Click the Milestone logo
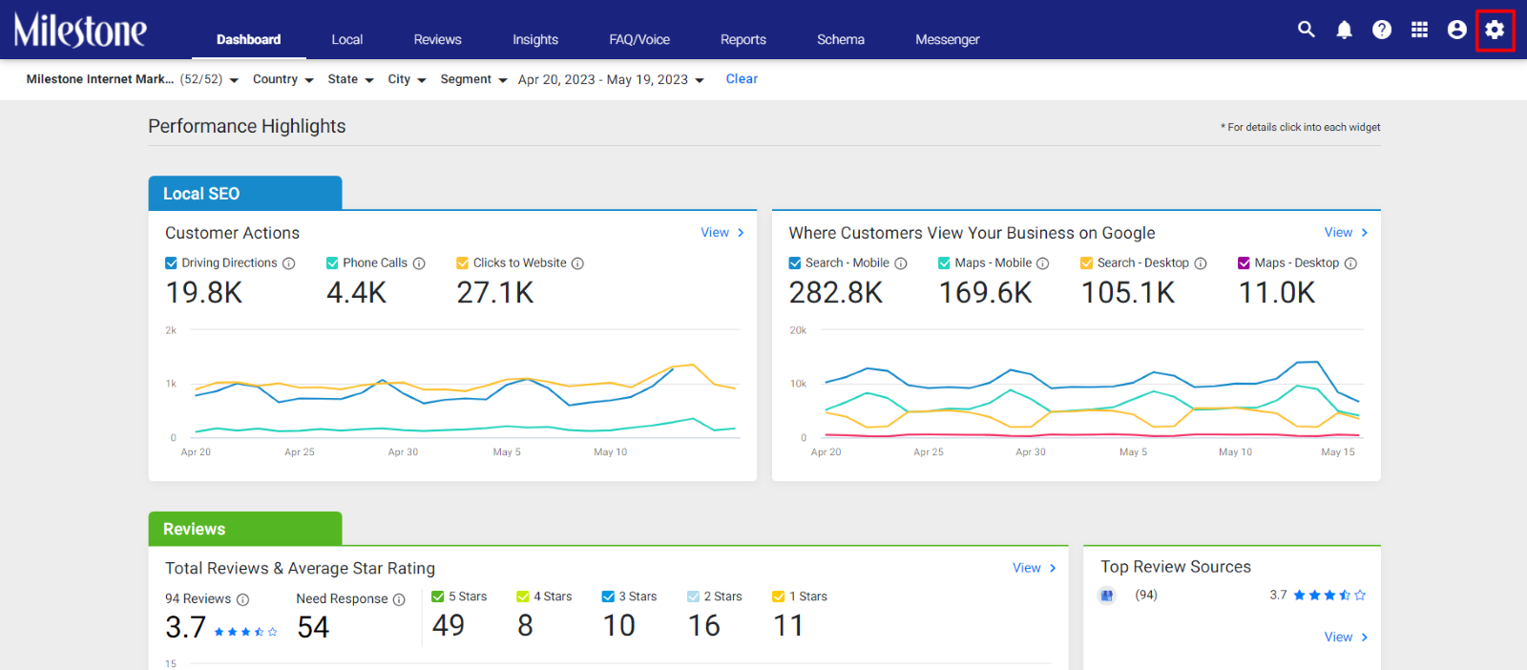1527x670 pixels. pyautogui.click(x=80, y=30)
